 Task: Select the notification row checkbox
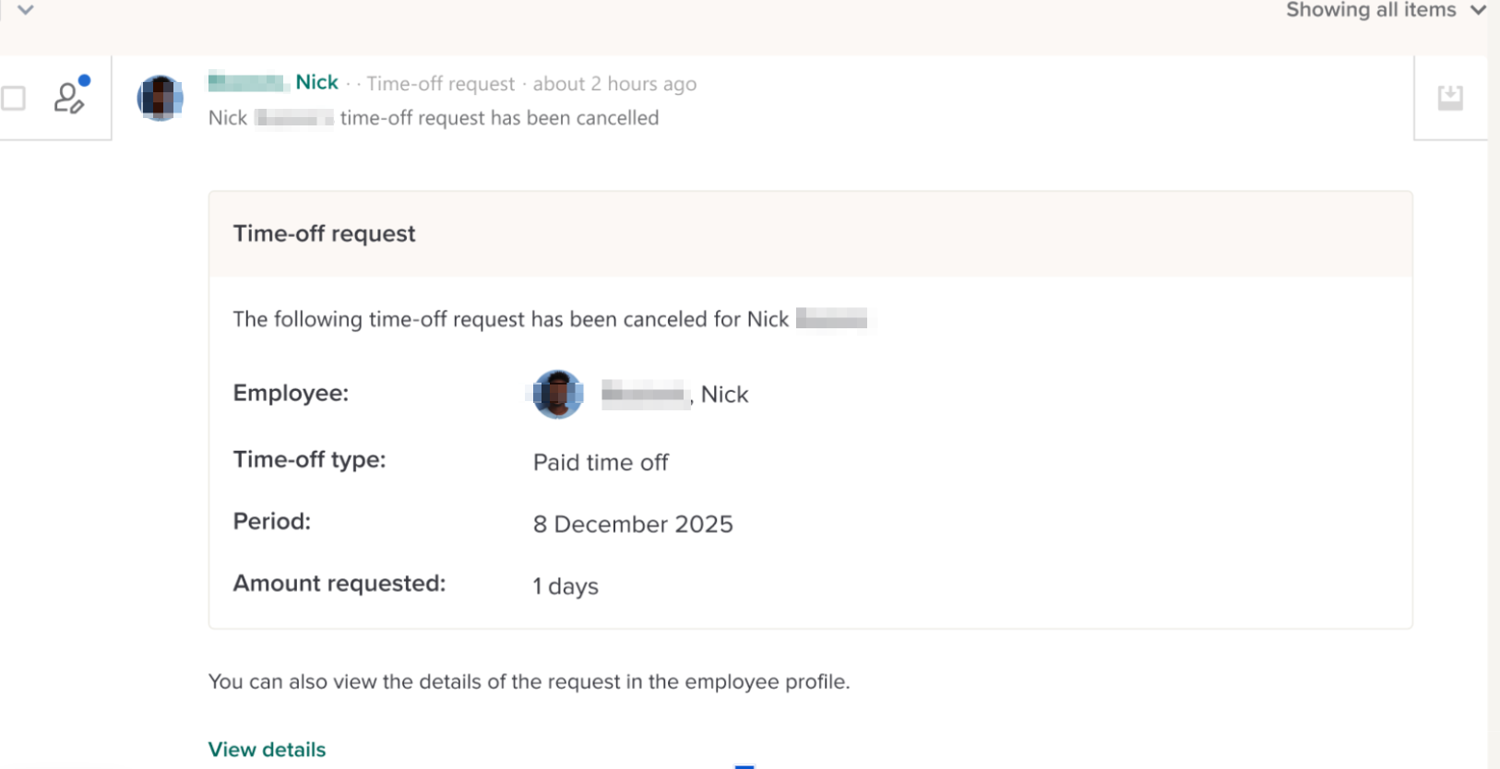[13, 98]
